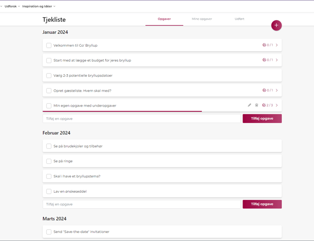
Task: Click trash delete icon on 'Min egen opgave'
Action: pos(257,105)
